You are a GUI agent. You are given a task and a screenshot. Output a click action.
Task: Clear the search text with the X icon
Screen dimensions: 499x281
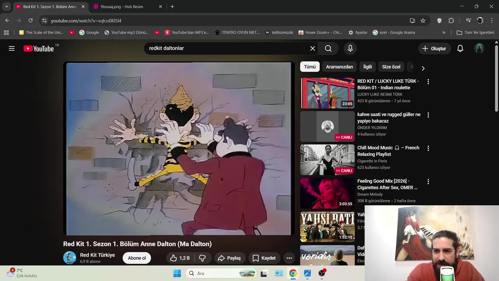point(312,48)
